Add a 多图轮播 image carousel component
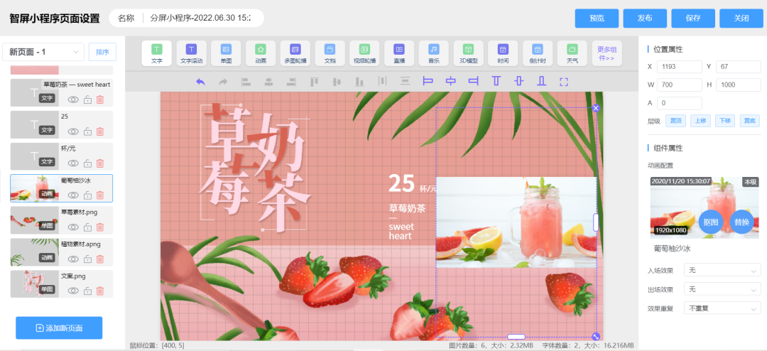Image resolution: width=767 pixels, height=351 pixels. coord(295,53)
